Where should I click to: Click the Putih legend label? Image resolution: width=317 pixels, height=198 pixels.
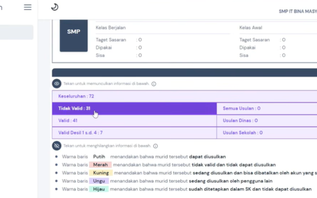click(99, 156)
